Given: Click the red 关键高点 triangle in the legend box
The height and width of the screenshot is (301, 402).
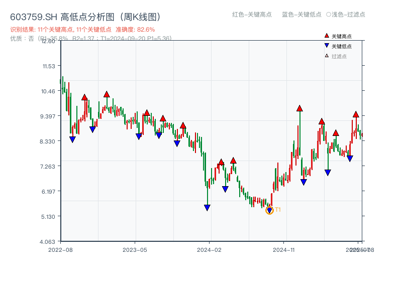Looking at the screenshot, I should [x=326, y=36].
